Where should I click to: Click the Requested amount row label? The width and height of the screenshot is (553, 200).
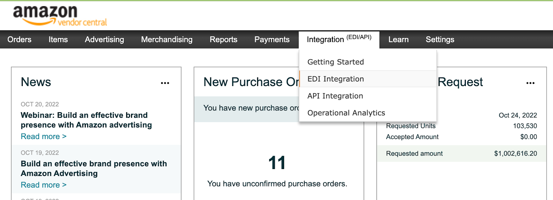pos(414,154)
